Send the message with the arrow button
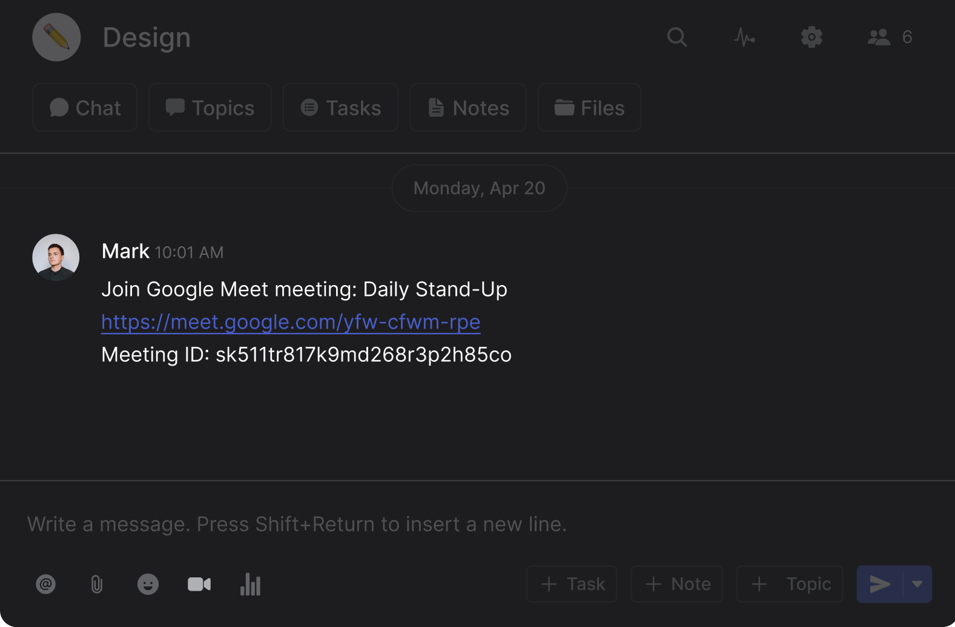 [880, 584]
